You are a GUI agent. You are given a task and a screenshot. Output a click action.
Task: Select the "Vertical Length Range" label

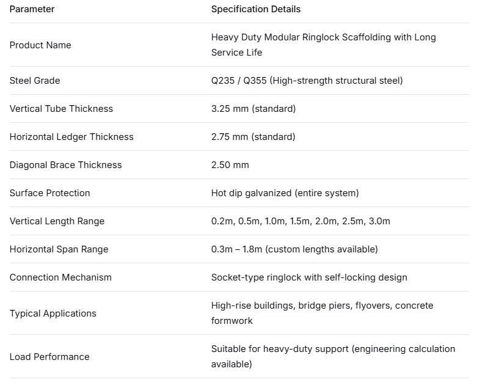coord(57,221)
